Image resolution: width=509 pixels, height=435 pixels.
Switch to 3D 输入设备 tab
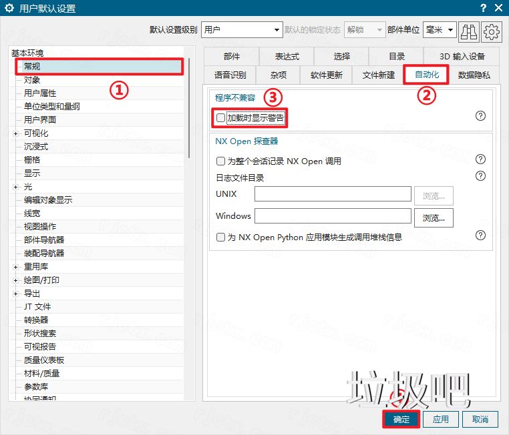tap(462, 57)
